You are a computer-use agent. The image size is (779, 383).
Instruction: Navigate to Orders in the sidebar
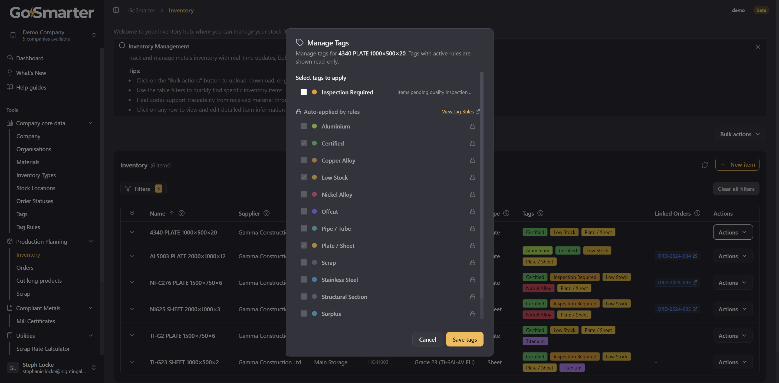click(25, 268)
